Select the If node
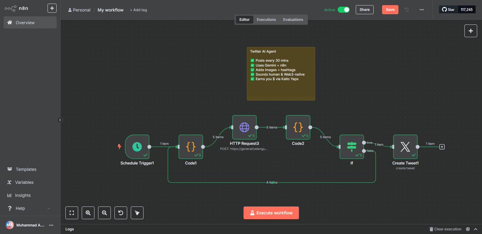 point(351,147)
